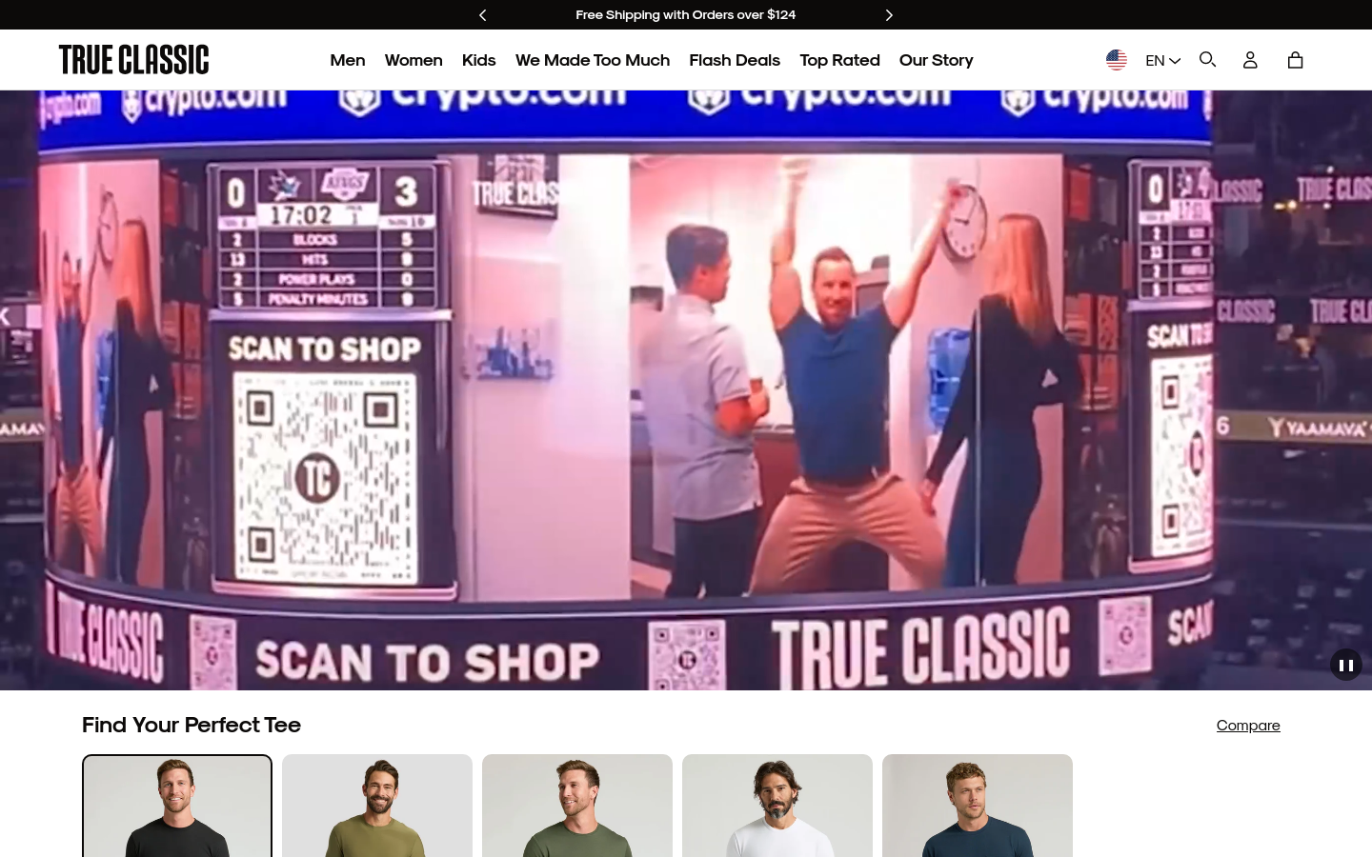
Task: Click Free Shipping with Orders over $124 banner
Action: tap(685, 15)
